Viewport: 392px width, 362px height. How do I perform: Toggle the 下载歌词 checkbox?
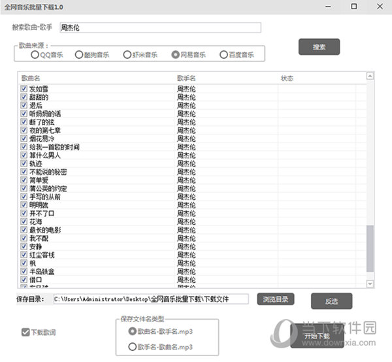(x=25, y=332)
